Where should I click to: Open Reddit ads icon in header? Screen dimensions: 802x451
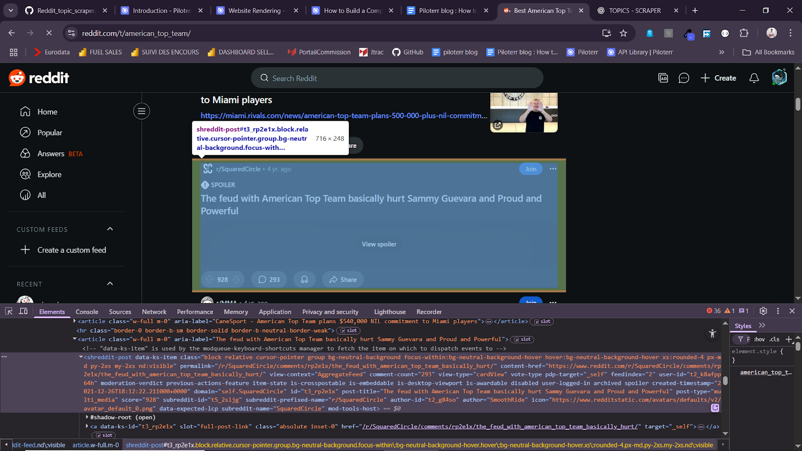[x=663, y=78]
